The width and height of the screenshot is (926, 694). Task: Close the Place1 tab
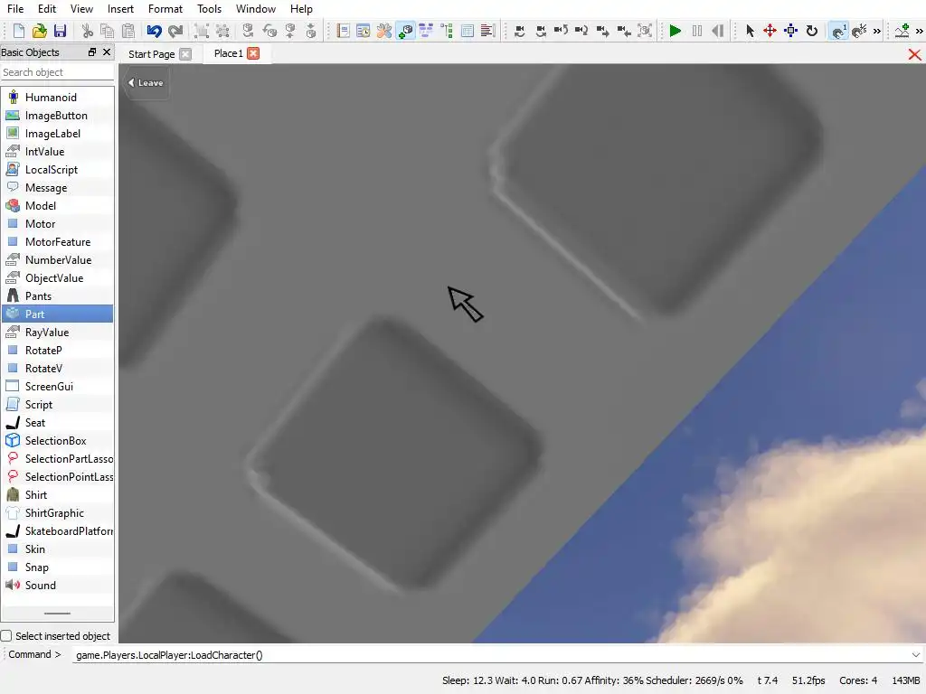pyautogui.click(x=253, y=53)
